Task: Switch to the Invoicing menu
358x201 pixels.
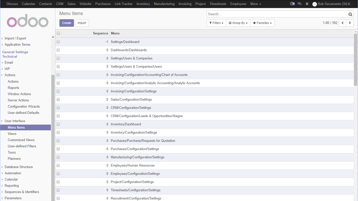Action: 185,4
